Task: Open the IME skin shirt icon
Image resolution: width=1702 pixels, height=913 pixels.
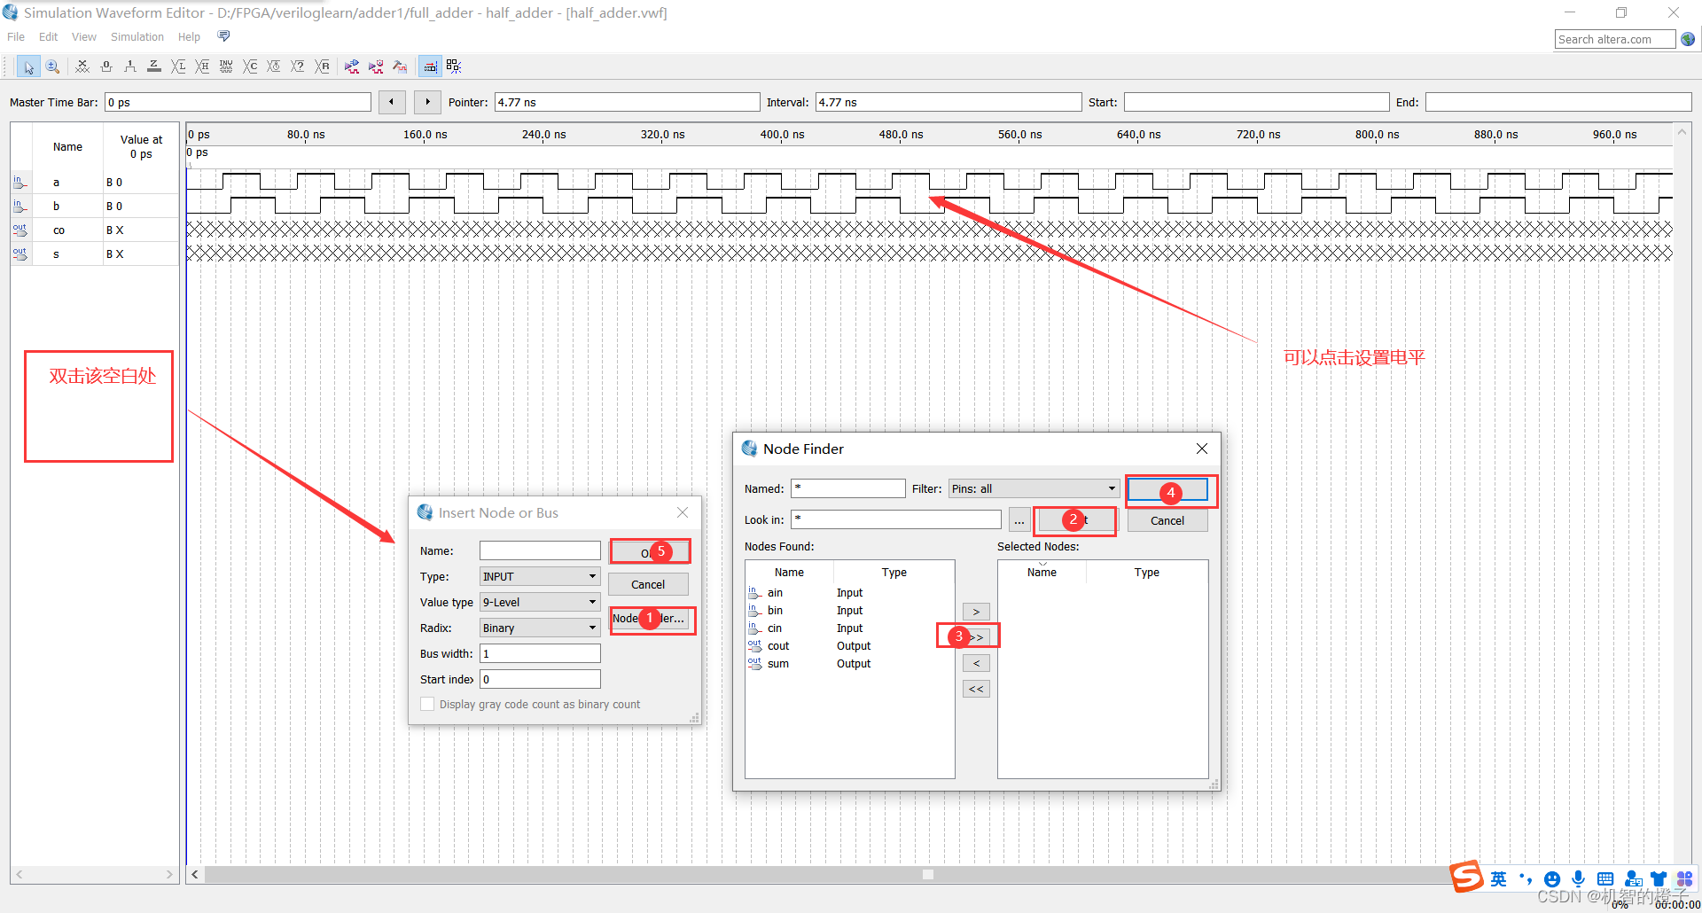Action: coord(1659,878)
